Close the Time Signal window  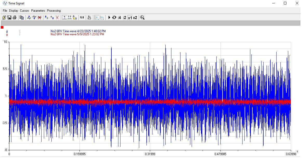[x=297, y=3]
